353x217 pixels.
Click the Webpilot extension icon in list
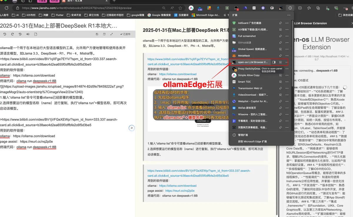coord(234,101)
